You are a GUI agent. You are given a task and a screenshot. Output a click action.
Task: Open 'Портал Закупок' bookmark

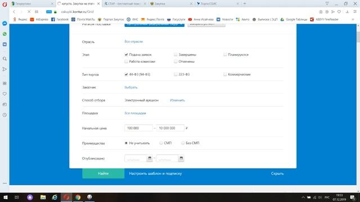pos(111,20)
